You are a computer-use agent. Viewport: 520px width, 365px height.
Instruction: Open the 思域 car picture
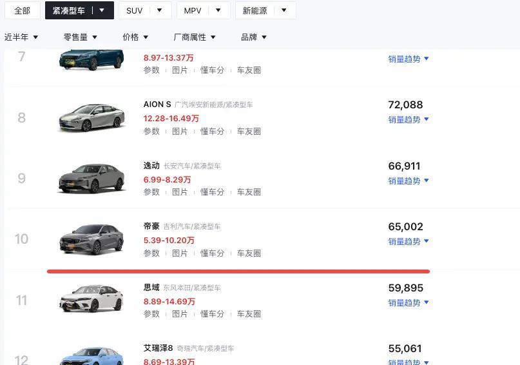coord(91,299)
